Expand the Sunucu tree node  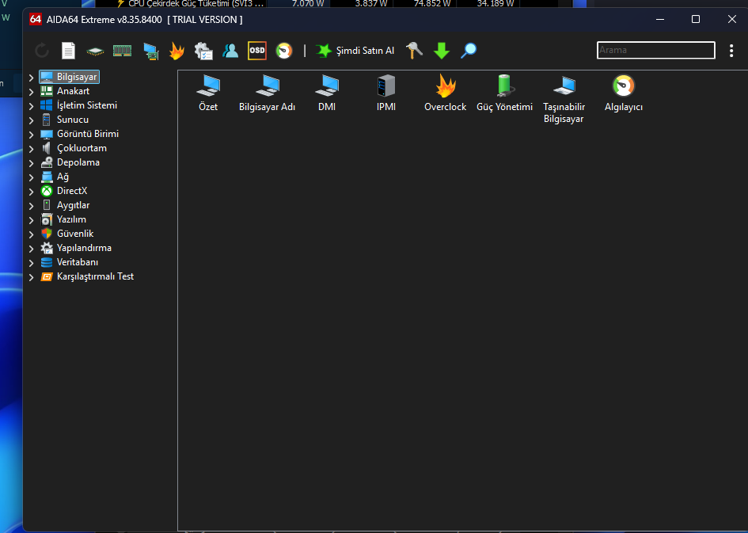pyautogui.click(x=31, y=120)
